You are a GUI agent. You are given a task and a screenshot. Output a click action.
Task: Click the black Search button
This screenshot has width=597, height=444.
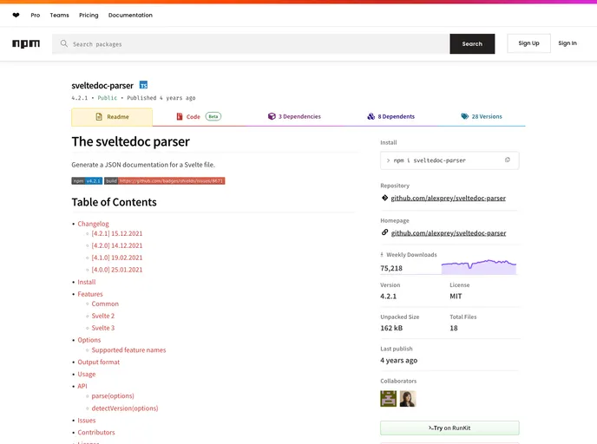pos(472,43)
